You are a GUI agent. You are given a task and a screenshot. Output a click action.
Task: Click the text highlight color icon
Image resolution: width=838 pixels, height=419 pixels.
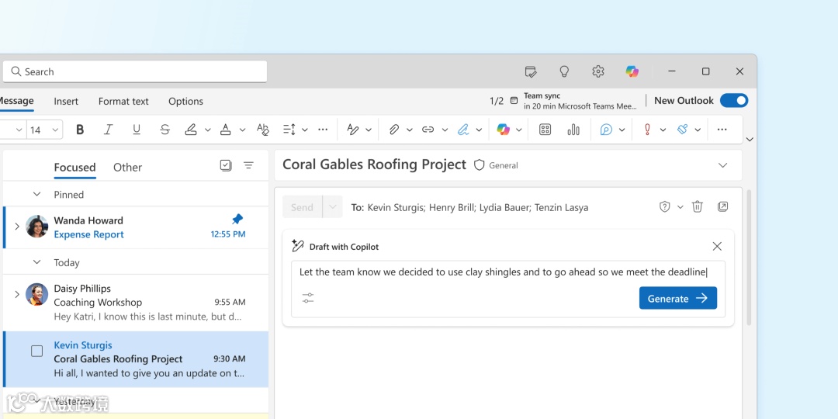click(191, 130)
